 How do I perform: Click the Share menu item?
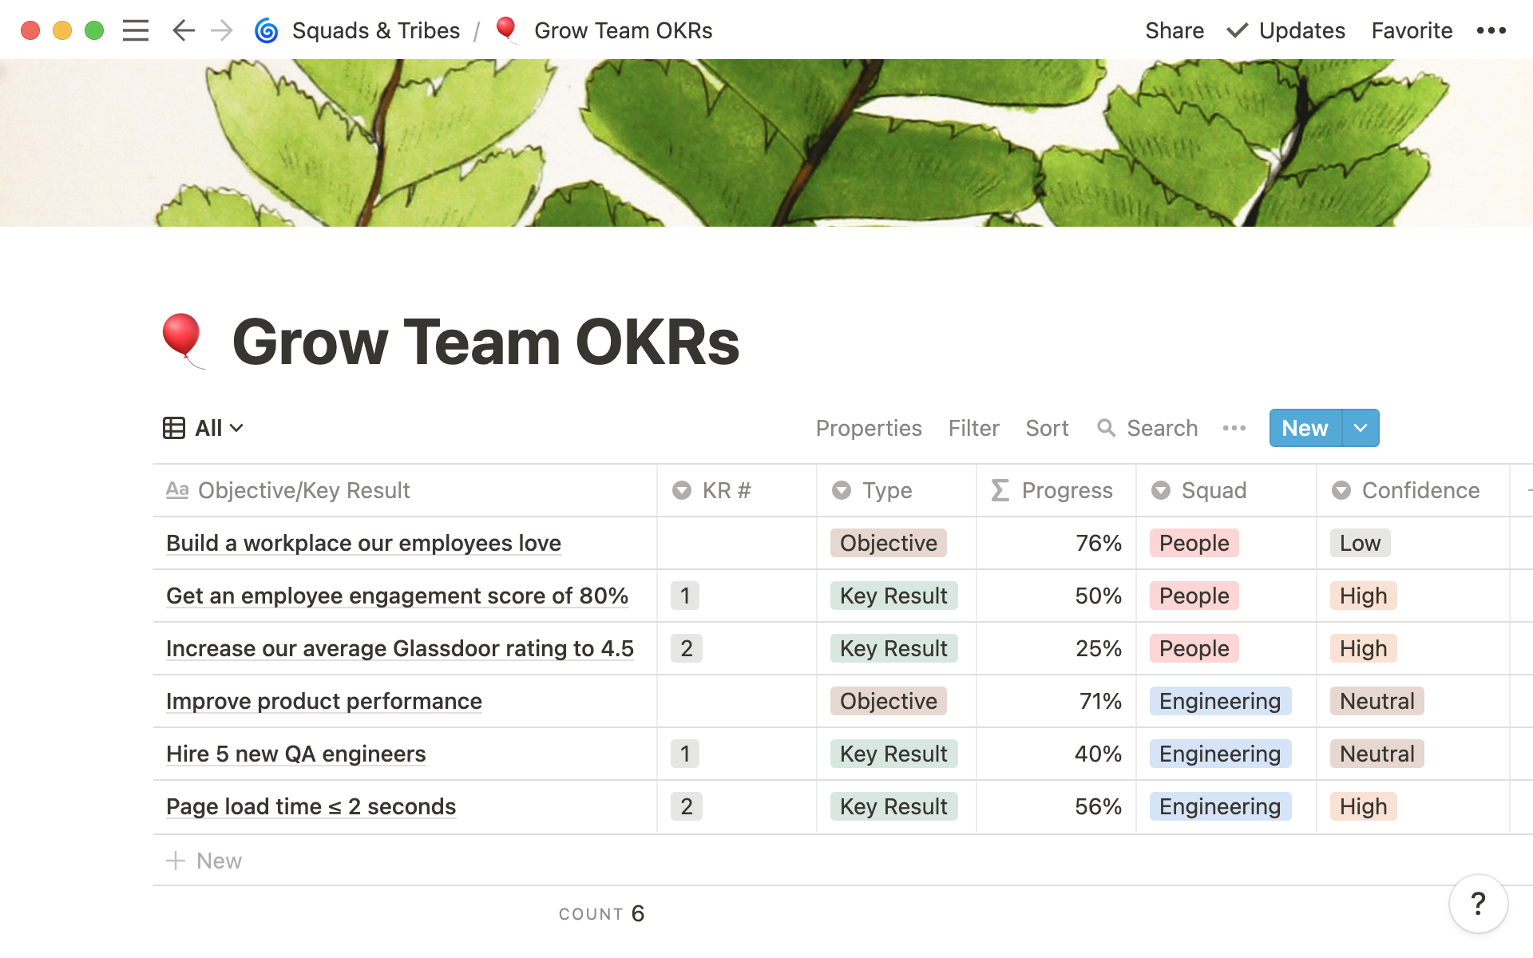pyautogui.click(x=1175, y=30)
